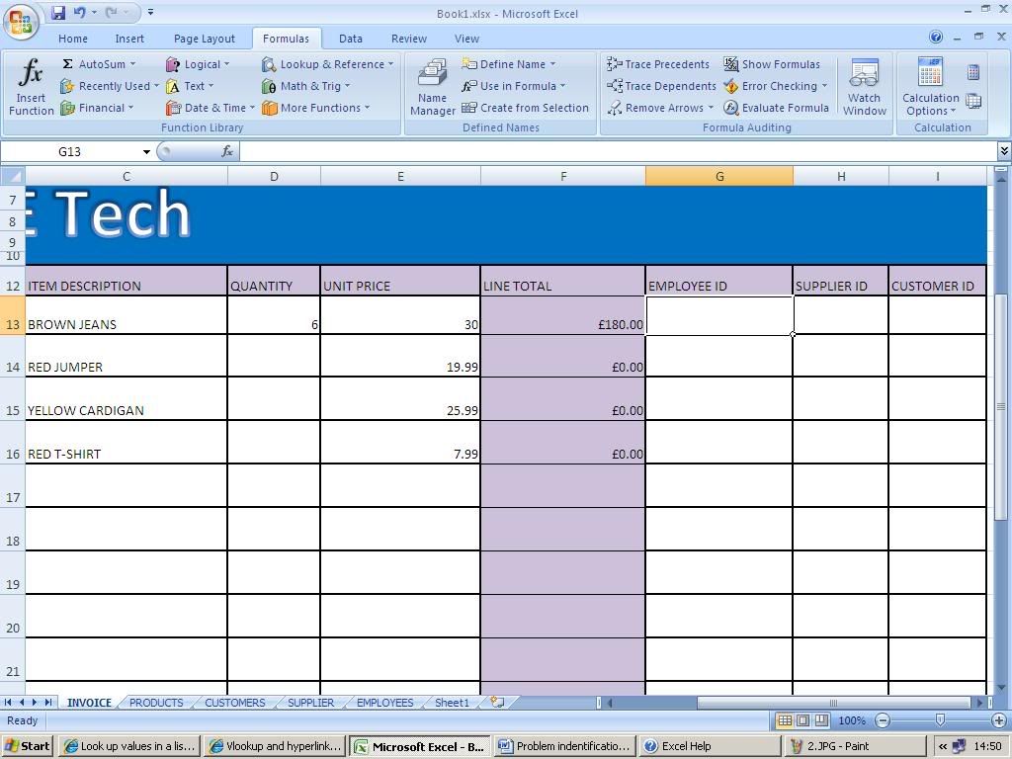Image resolution: width=1012 pixels, height=759 pixels.
Task: Undo last action in Quick Access toolbar
Action: pos(79,12)
